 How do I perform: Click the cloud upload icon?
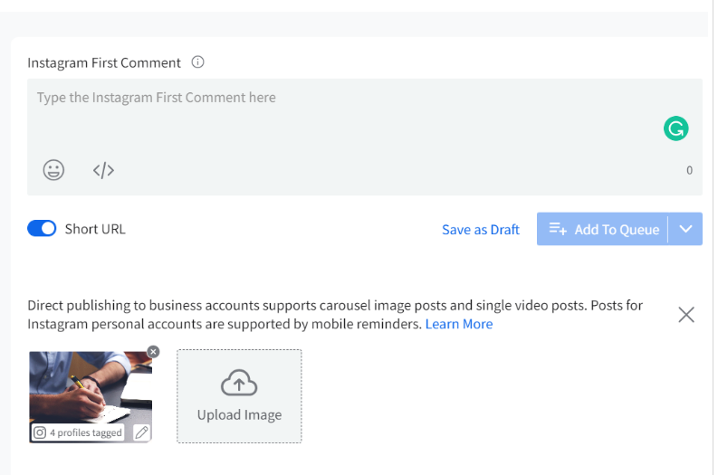(x=239, y=384)
